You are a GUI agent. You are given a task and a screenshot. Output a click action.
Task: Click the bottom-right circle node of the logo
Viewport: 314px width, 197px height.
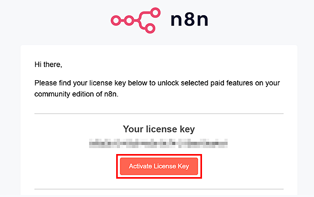coord(150,28)
